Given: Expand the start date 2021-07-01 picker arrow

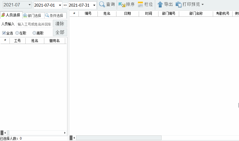Looking at the screenshot, I should tap(60, 5).
